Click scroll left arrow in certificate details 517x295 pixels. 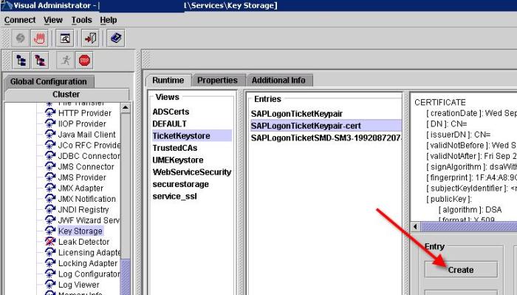point(415,227)
